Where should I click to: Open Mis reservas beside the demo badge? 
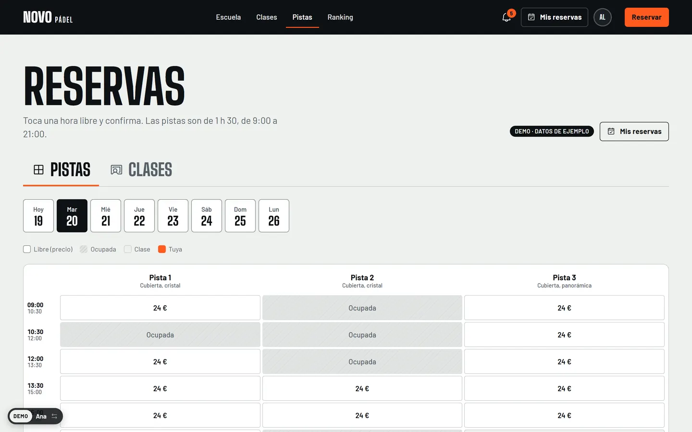coord(634,132)
